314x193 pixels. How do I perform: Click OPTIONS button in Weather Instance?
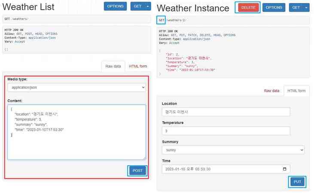pyautogui.click(x=274, y=8)
